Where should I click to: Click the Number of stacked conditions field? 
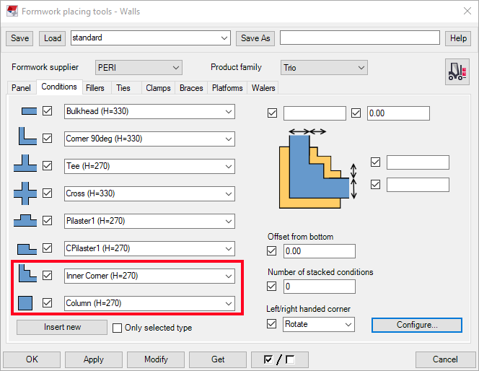pos(319,287)
